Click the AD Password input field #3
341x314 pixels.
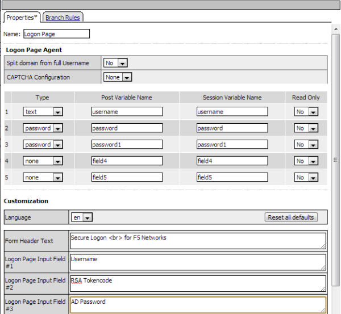point(197,305)
